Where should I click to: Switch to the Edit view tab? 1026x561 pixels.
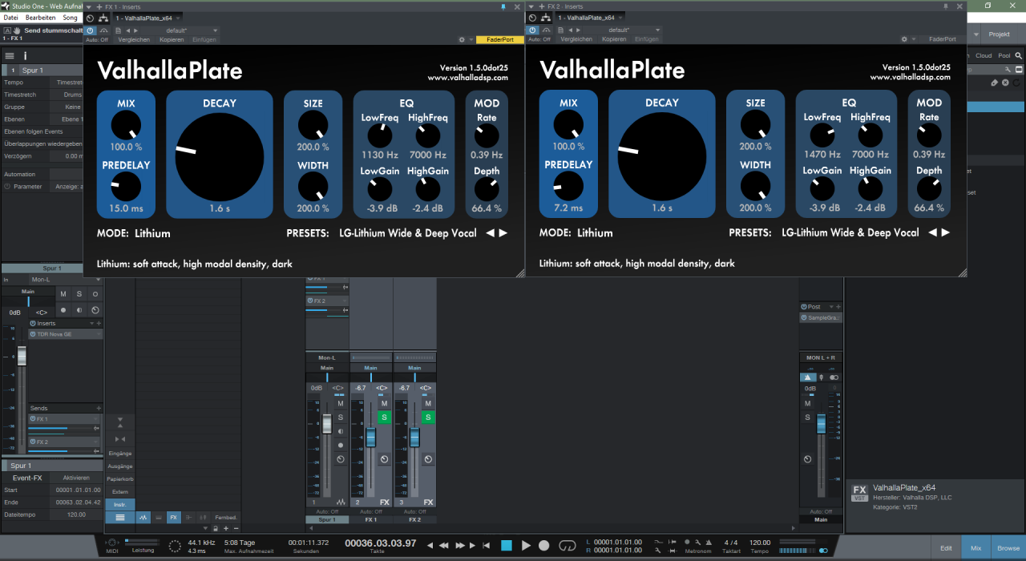coord(946,548)
